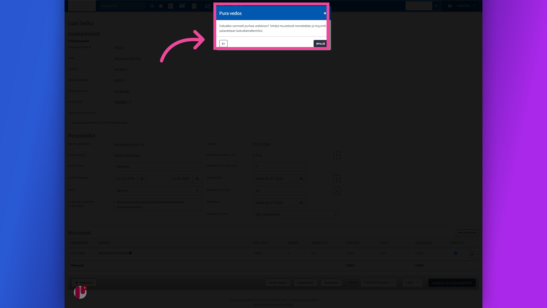Follow the Pinja link in footer

289,305
